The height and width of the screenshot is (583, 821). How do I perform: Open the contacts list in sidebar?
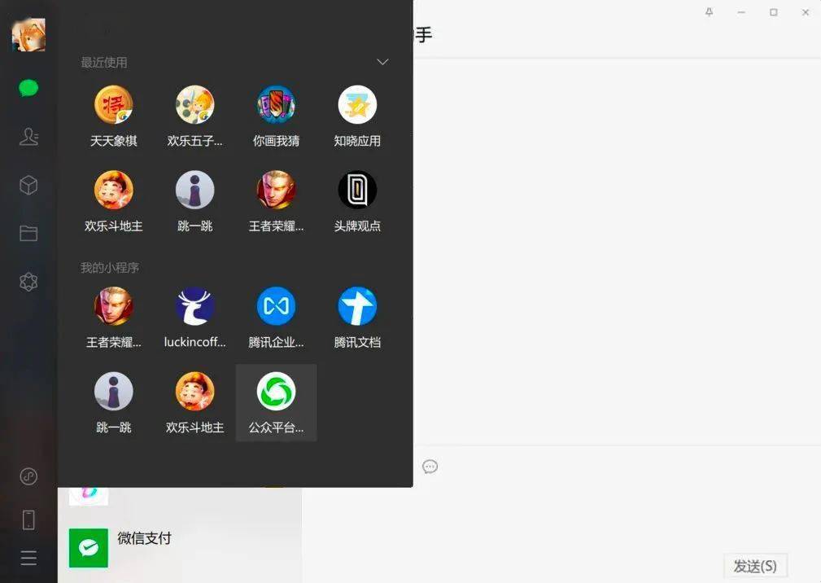coord(28,137)
